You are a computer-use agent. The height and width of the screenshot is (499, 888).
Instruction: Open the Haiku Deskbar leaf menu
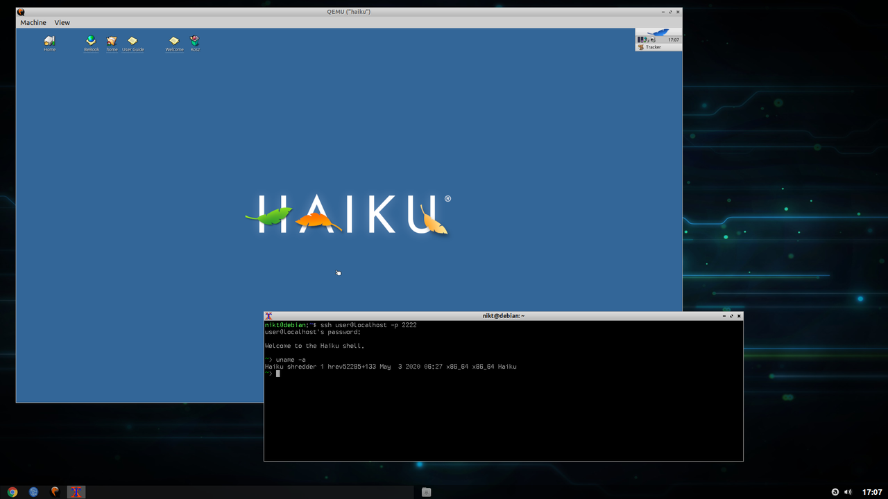658,32
